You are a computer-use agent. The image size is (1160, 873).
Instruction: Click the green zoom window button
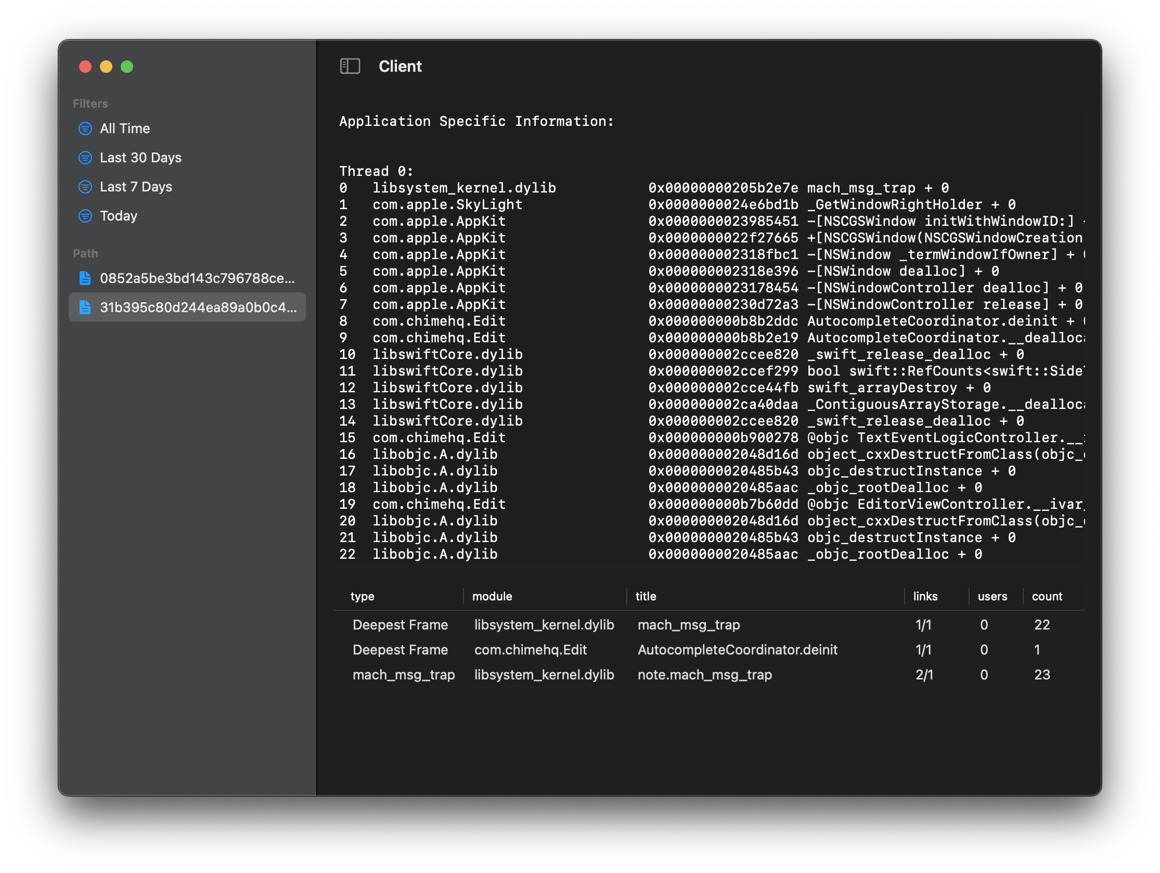tap(127, 67)
